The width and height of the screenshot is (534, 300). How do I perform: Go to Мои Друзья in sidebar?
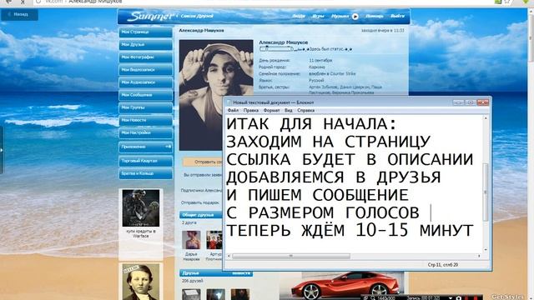click(x=146, y=44)
